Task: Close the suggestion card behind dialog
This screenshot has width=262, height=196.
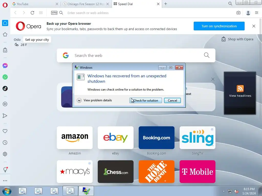Action: pos(213,79)
